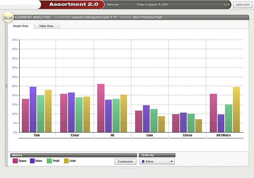Click Cheer's pink Space bar
Image resolution: width=254 pixels, height=178 pixels.
coord(64,113)
